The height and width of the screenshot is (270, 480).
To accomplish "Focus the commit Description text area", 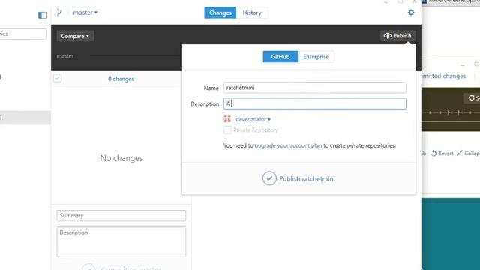I will click(x=121, y=241).
